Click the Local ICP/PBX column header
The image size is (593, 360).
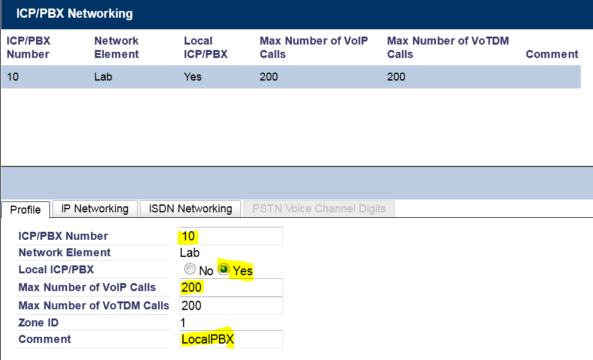[x=206, y=48]
